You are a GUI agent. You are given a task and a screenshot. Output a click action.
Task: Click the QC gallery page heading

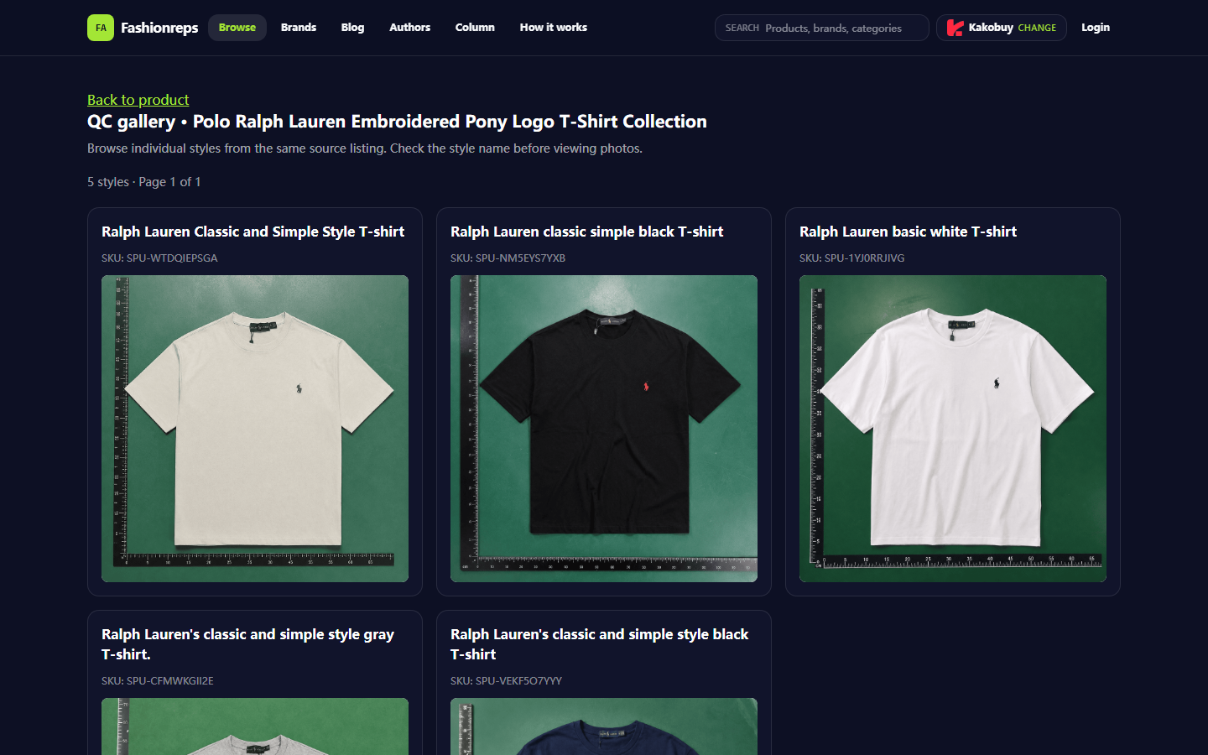pyautogui.click(x=397, y=122)
